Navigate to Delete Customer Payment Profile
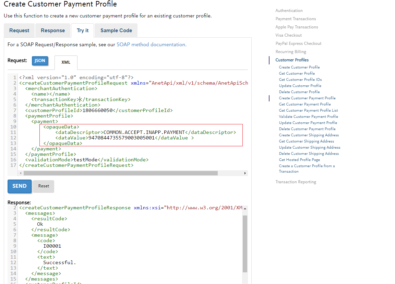This screenshot has width=395, height=284. point(308,128)
